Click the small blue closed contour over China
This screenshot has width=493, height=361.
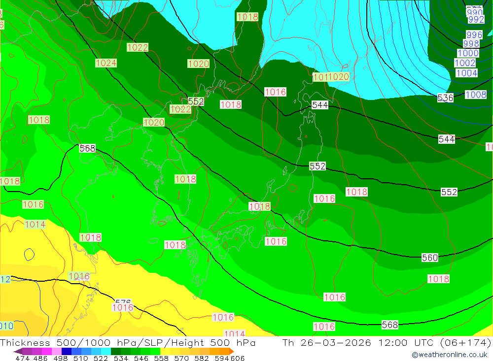click(x=29, y=254)
